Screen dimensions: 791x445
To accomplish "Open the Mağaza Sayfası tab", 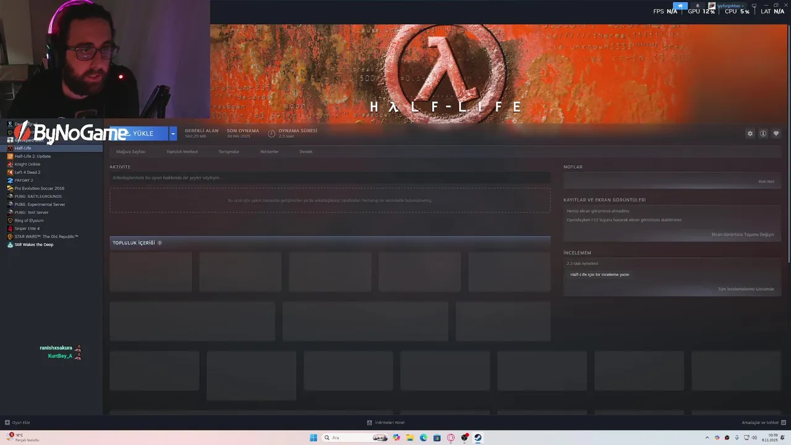I will click(x=131, y=151).
